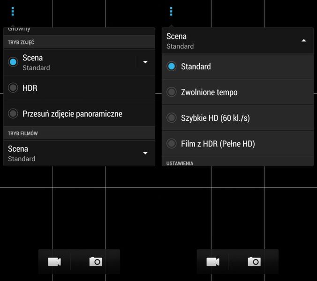Collapse the expanded Scena list with the up arrow
Screen dimensions: 317x281
(x=304, y=41)
